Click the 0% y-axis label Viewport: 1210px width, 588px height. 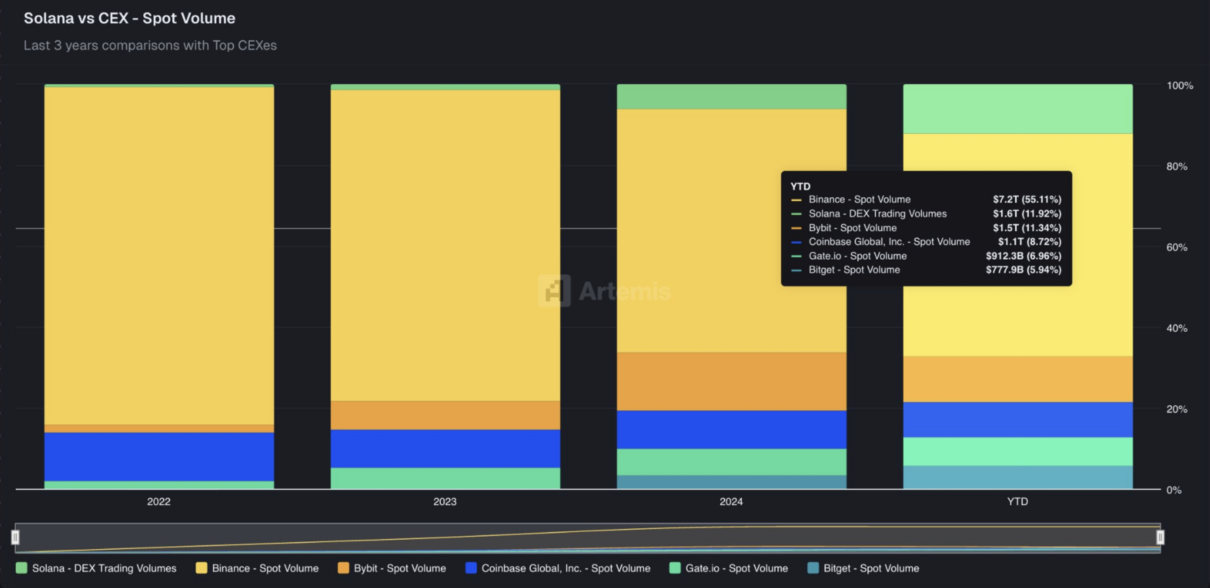click(x=1174, y=490)
